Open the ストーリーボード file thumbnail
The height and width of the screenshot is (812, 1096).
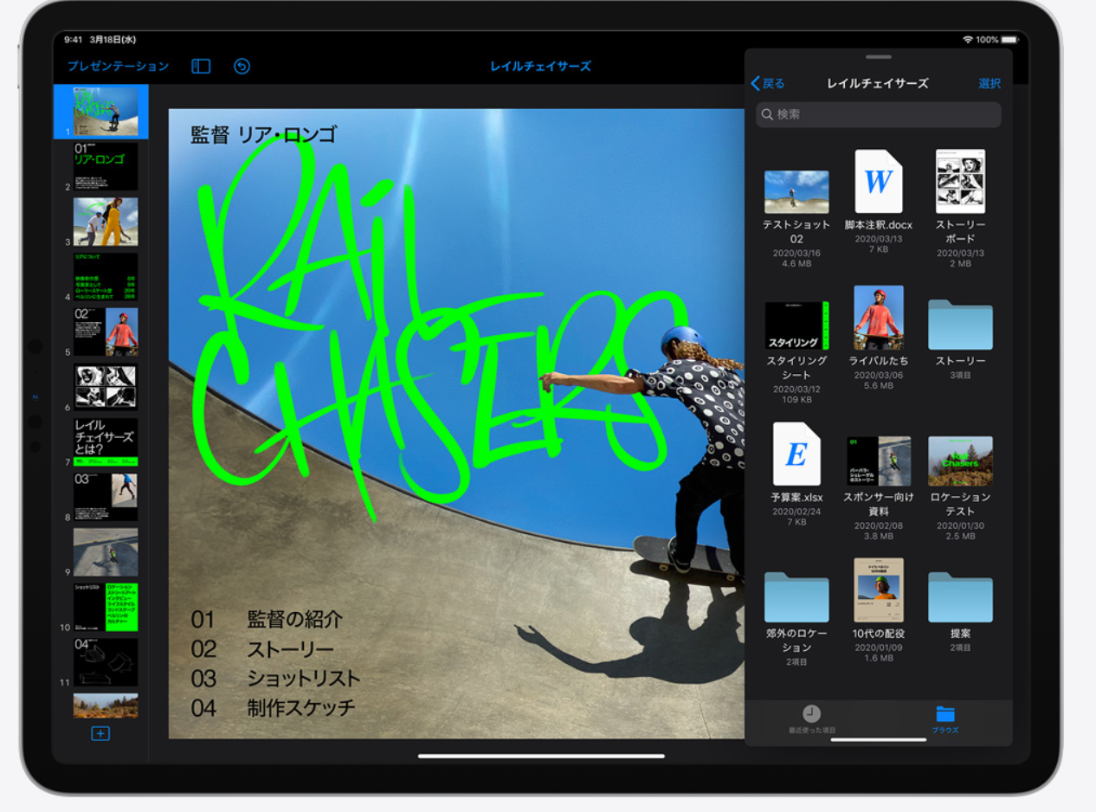tap(960, 181)
